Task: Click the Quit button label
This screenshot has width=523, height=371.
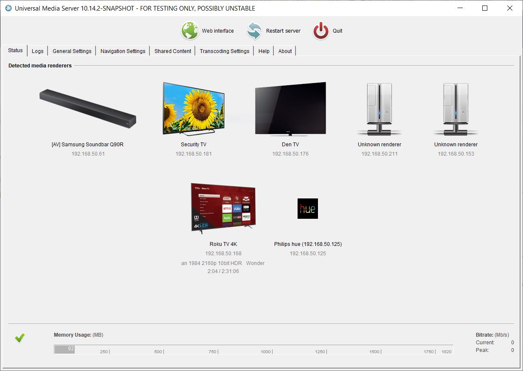Action: click(337, 31)
